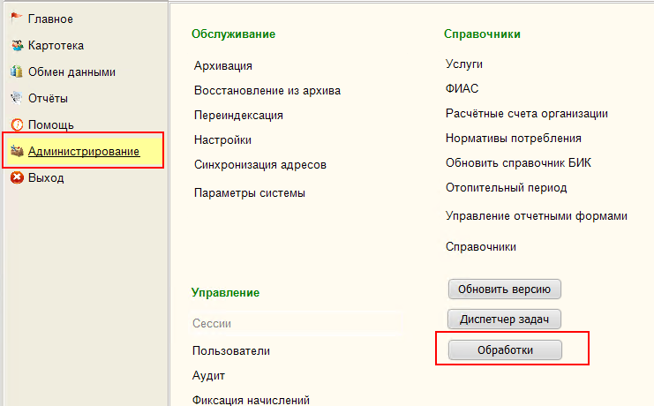Open the Справочники link item
This screenshot has height=406, width=654.
click(481, 247)
